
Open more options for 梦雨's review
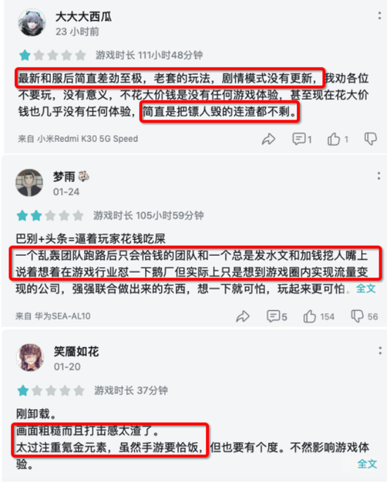[x=379, y=176]
